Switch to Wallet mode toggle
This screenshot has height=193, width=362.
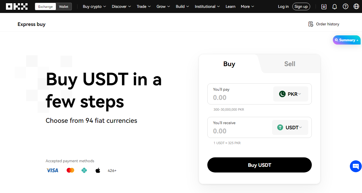click(64, 6)
